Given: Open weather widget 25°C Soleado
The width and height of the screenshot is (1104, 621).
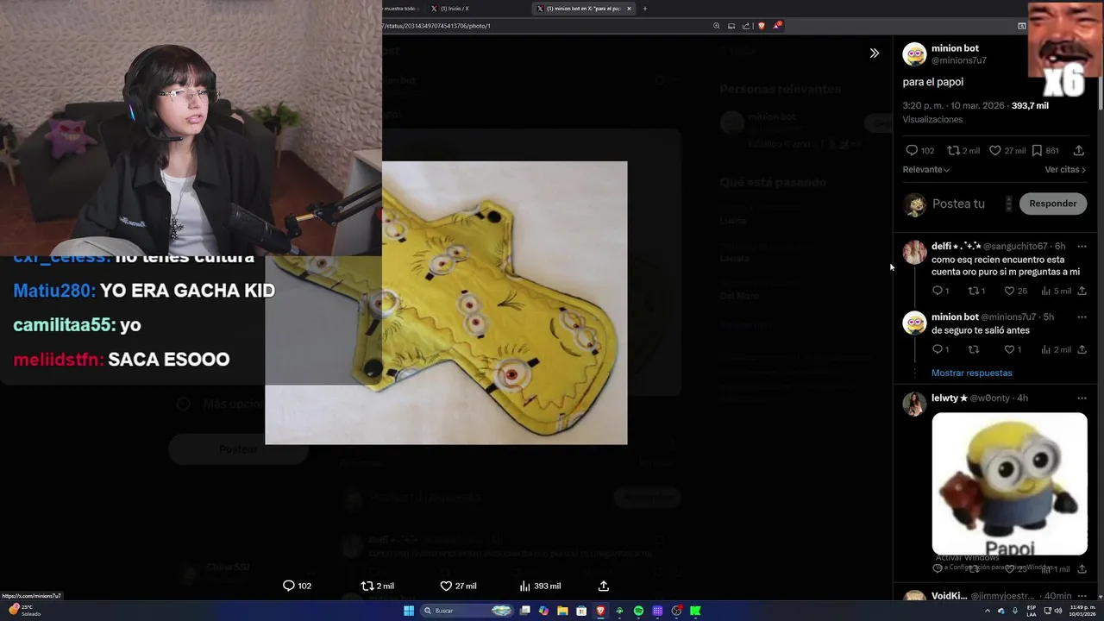Looking at the screenshot, I should (24, 610).
